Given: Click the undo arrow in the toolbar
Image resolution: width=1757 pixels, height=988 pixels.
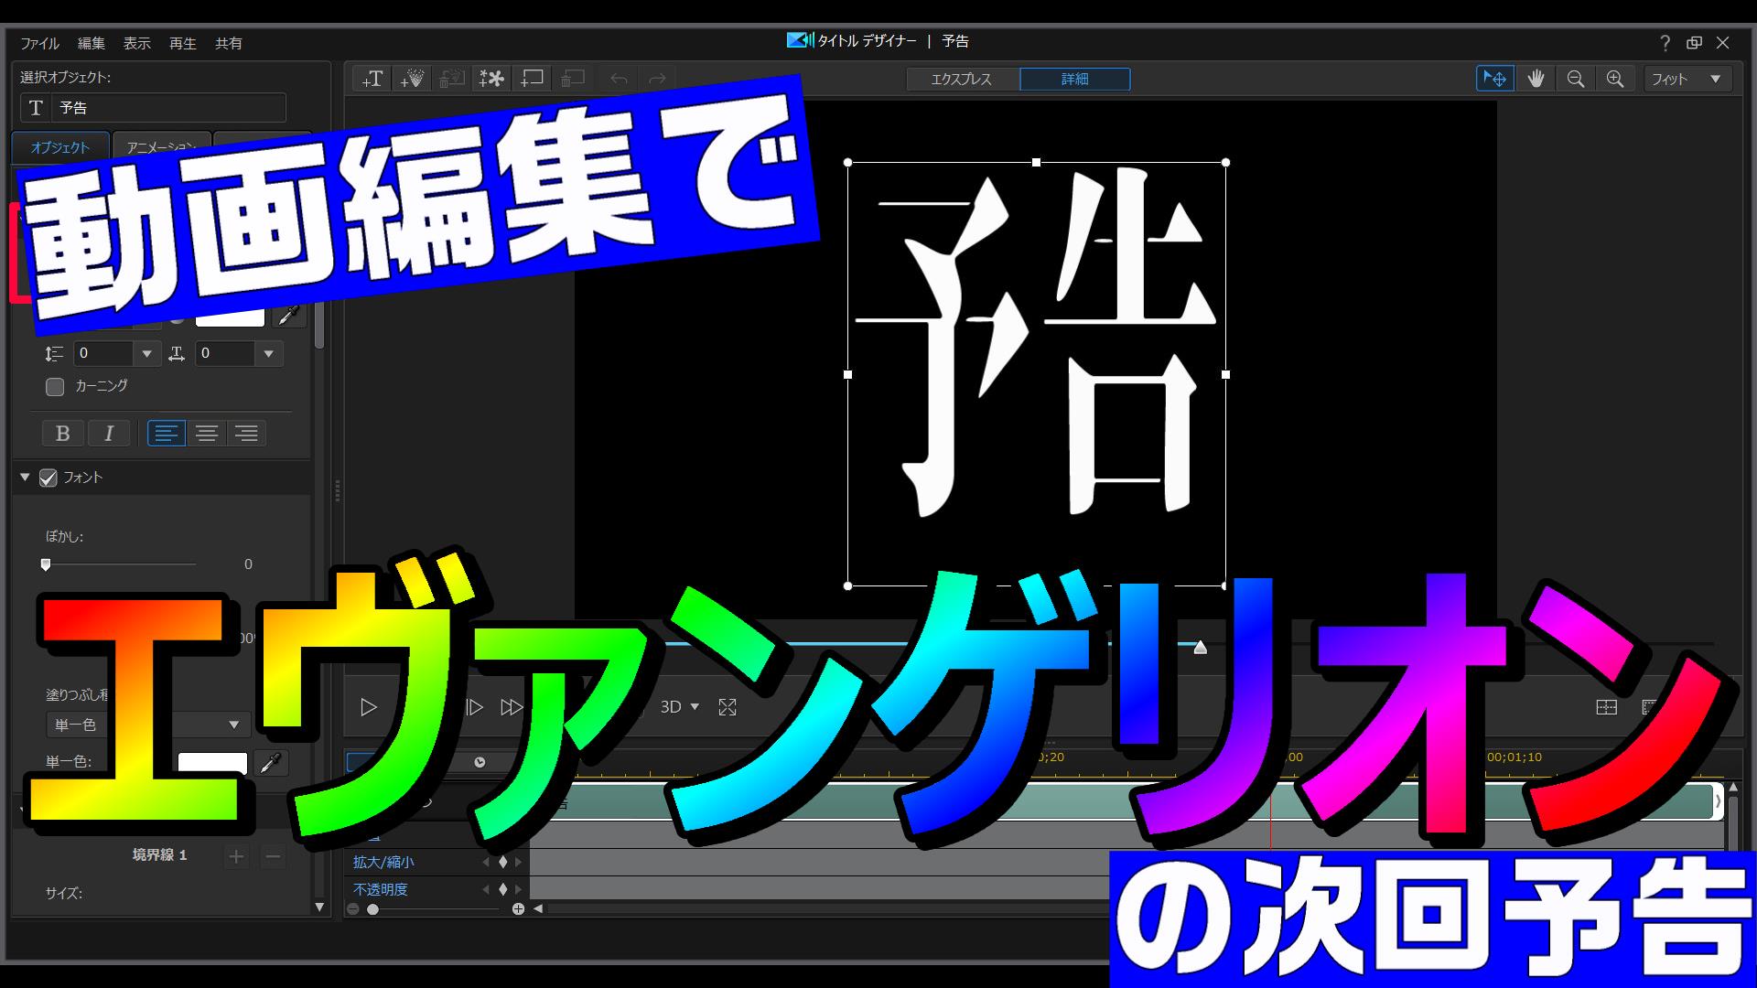Looking at the screenshot, I should pyautogui.click(x=616, y=79).
